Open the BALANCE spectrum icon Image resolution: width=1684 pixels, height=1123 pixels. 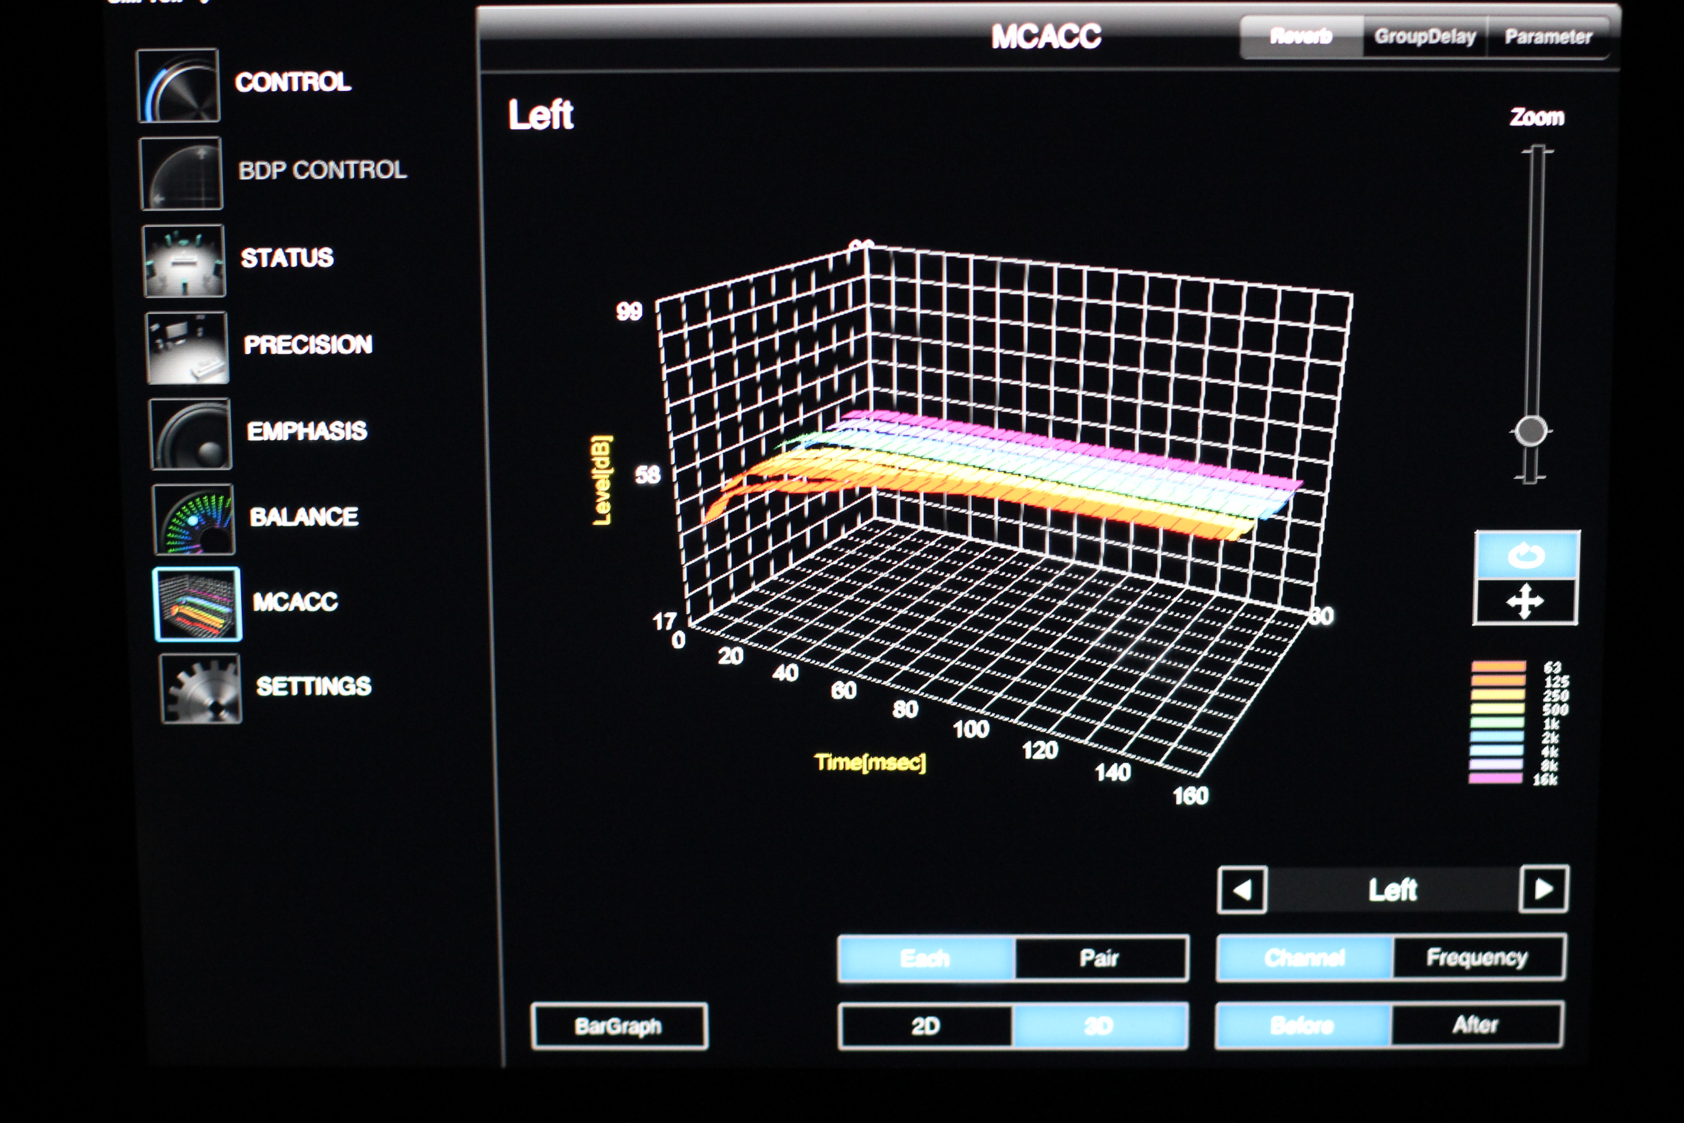coord(194,519)
